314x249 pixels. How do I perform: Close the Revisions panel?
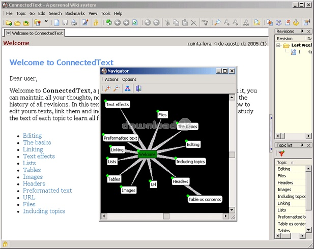click(308, 31)
